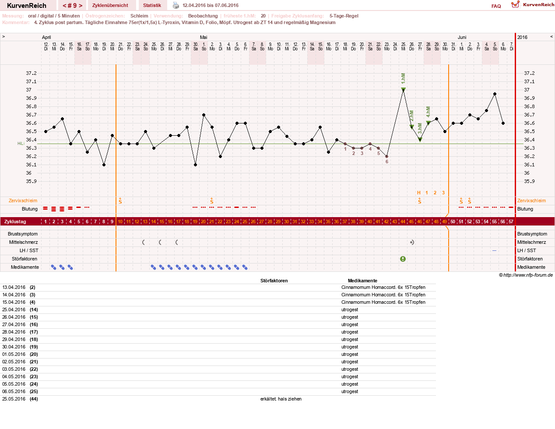Screen dimensions: 555x429
Task: Select the medication pill icon on cycle day 2
Action: [x=54, y=267]
